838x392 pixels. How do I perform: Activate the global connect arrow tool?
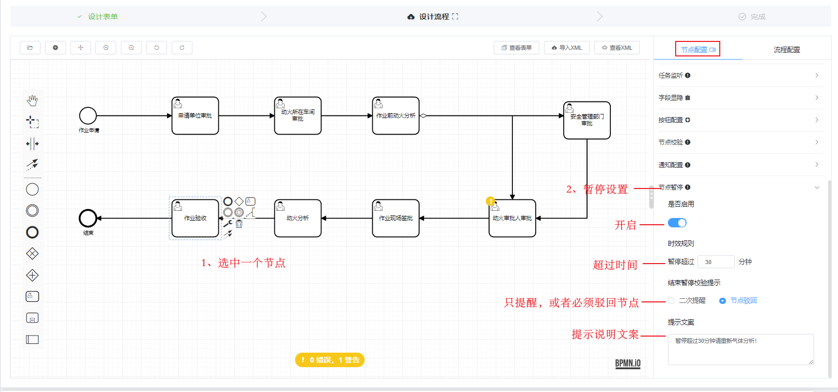[32, 165]
